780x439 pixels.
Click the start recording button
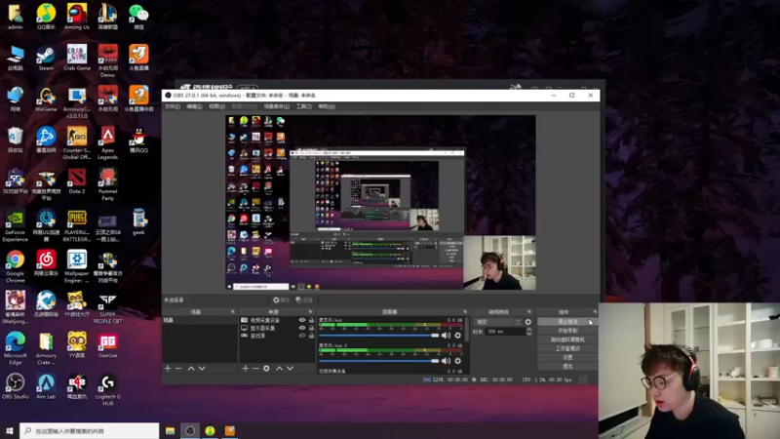click(567, 331)
